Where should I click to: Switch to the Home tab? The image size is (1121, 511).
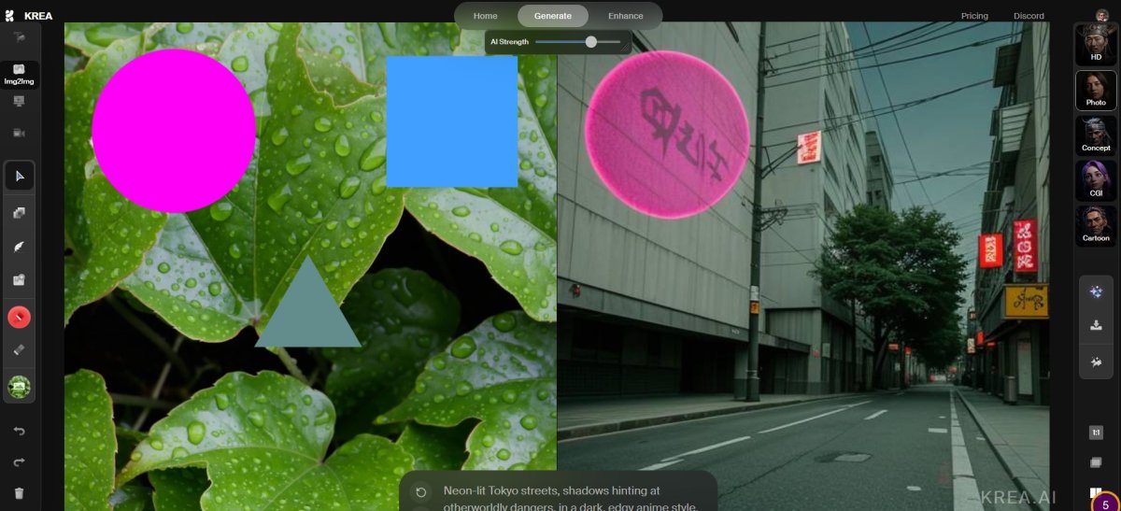click(485, 16)
